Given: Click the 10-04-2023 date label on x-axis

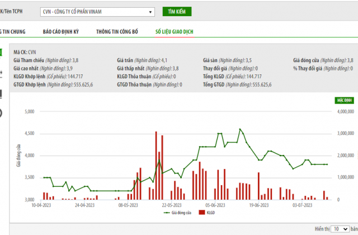Looking at the screenshot, I should pos(43,205).
